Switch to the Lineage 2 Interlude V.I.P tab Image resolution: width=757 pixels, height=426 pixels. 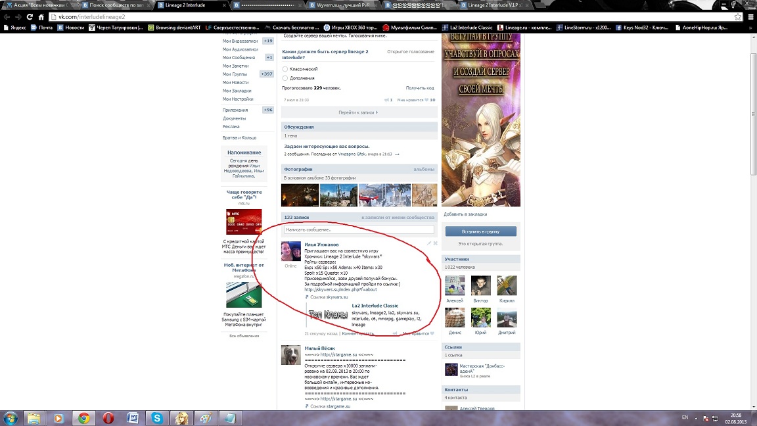[495, 5]
